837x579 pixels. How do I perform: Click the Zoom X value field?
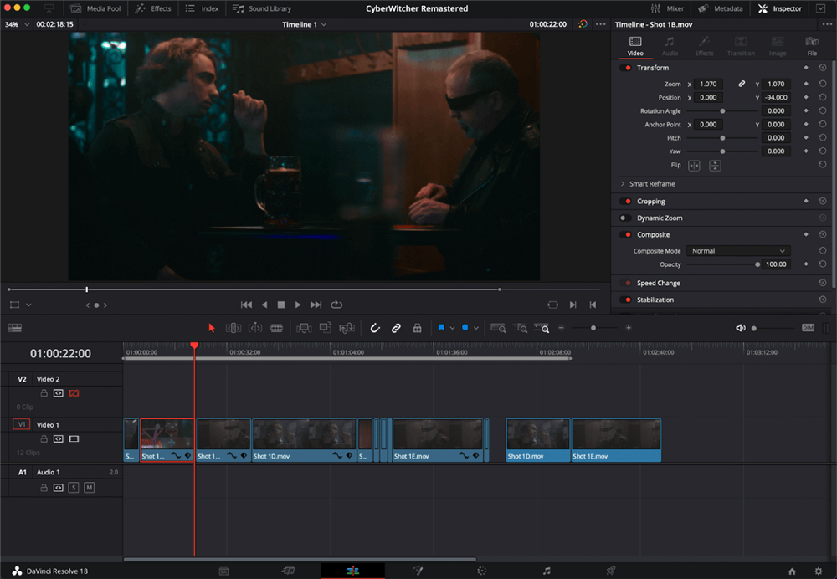coord(710,85)
